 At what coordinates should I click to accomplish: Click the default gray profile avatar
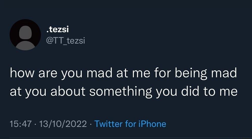[25, 35]
